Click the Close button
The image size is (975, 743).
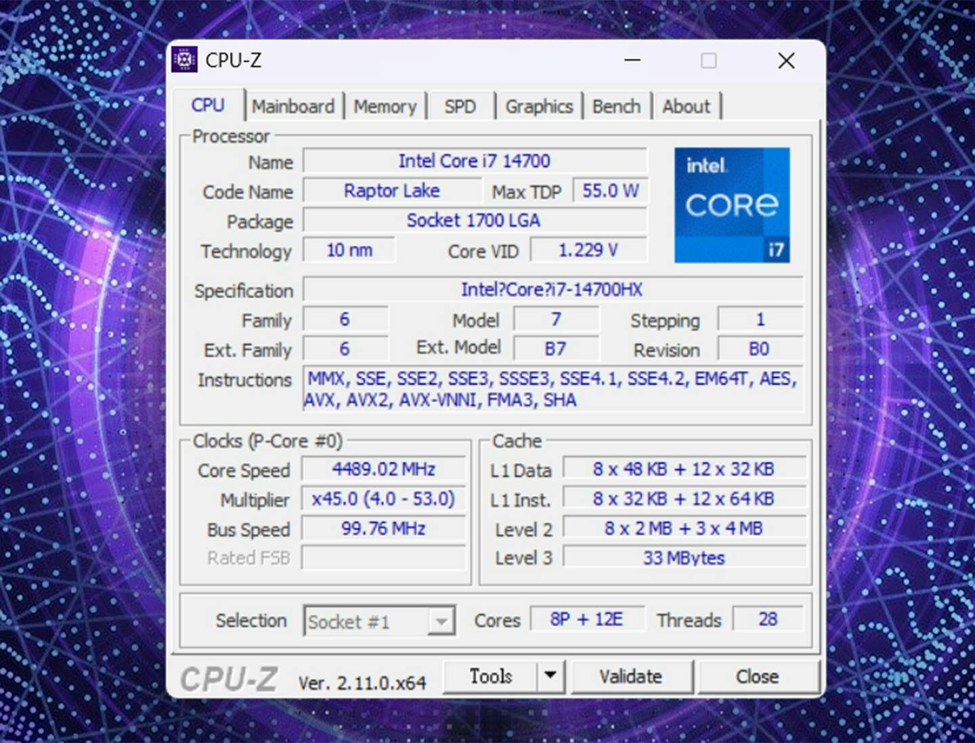click(758, 676)
